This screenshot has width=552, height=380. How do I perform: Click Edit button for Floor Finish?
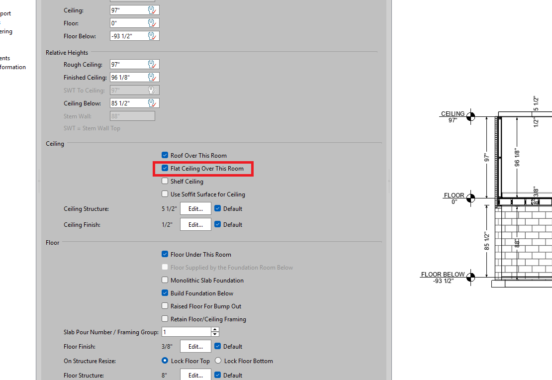pyautogui.click(x=195, y=347)
